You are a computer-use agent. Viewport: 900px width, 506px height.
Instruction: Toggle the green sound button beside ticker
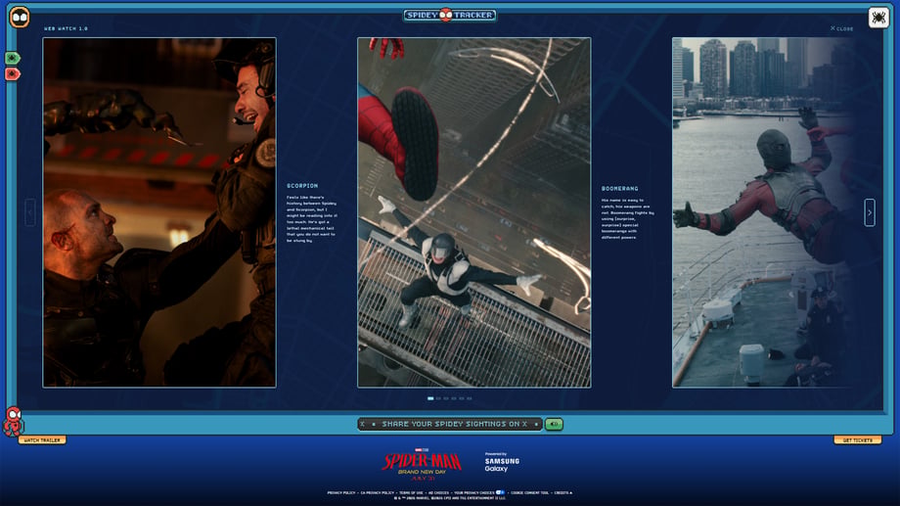554,424
